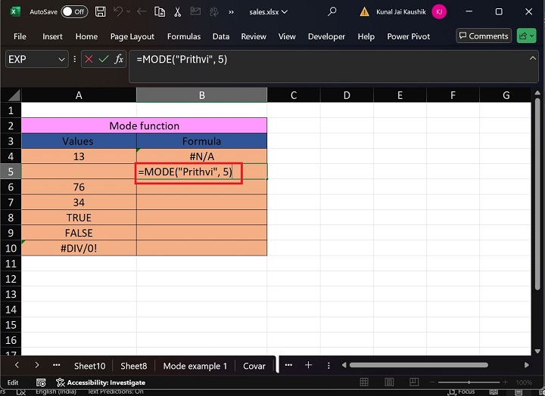Screen dimensions: 545x396
Task: Click the horizontal scrollbar thumb
Action: (x=419, y=365)
